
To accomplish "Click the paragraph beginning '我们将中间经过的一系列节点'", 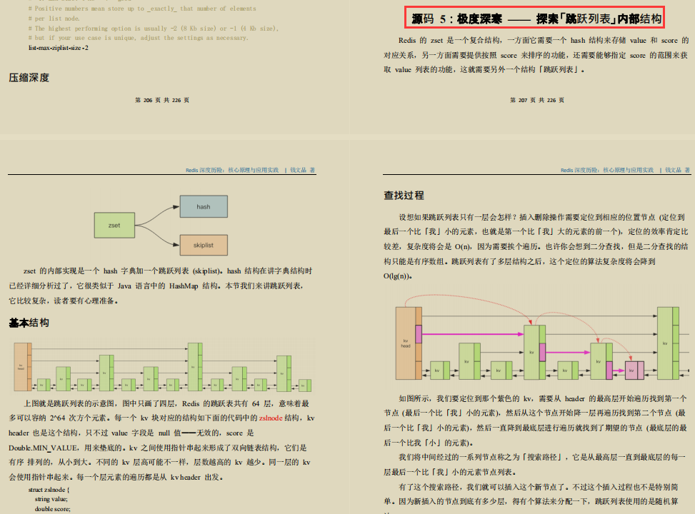I will pos(534,464).
